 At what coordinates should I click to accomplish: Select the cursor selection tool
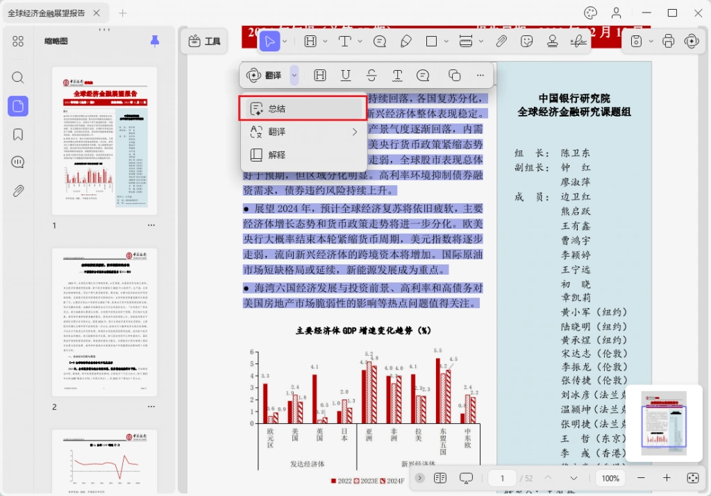(x=270, y=42)
